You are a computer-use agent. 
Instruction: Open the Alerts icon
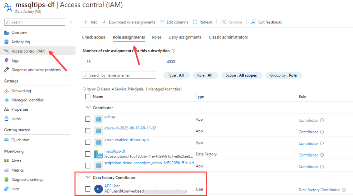(7, 161)
